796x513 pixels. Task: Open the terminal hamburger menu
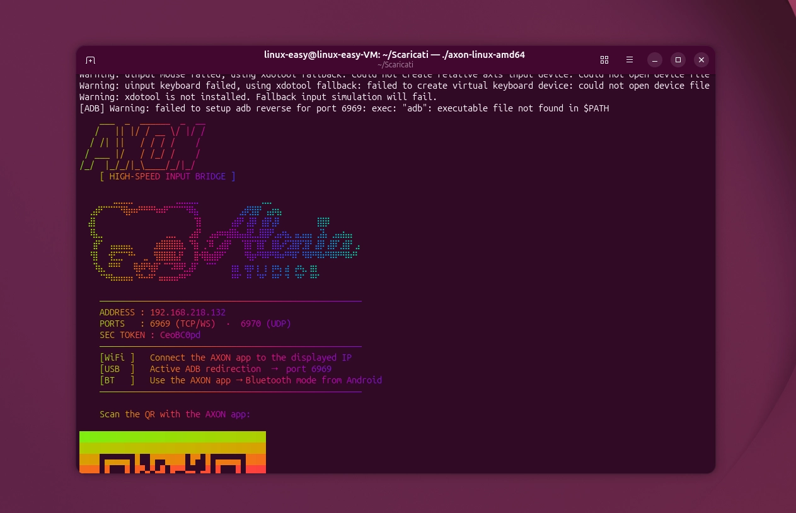pos(630,60)
